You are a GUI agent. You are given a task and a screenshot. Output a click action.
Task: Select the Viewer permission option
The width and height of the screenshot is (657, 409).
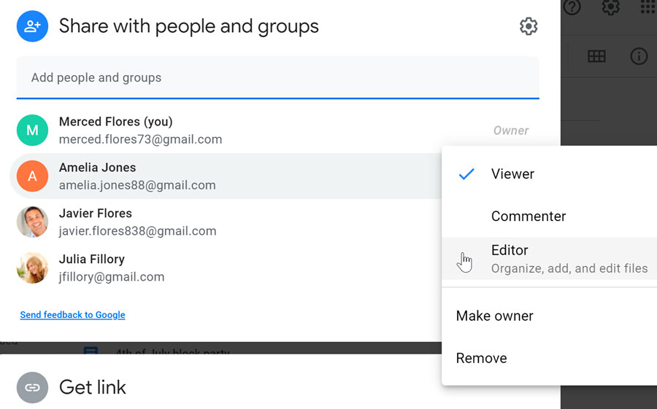pos(512,174)
